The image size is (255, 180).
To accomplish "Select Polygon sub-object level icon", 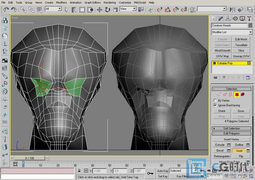I will pyautogui.click(x=237, y=95).
